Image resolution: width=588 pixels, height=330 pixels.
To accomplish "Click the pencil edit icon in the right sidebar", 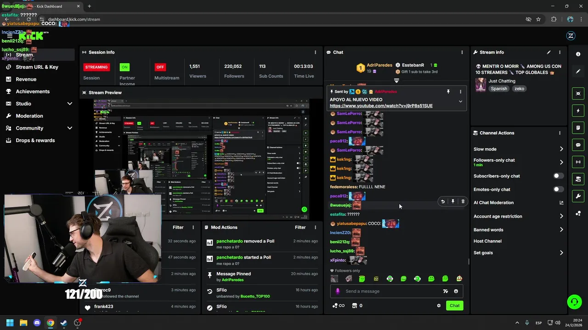I will click(x=578, y=71).
